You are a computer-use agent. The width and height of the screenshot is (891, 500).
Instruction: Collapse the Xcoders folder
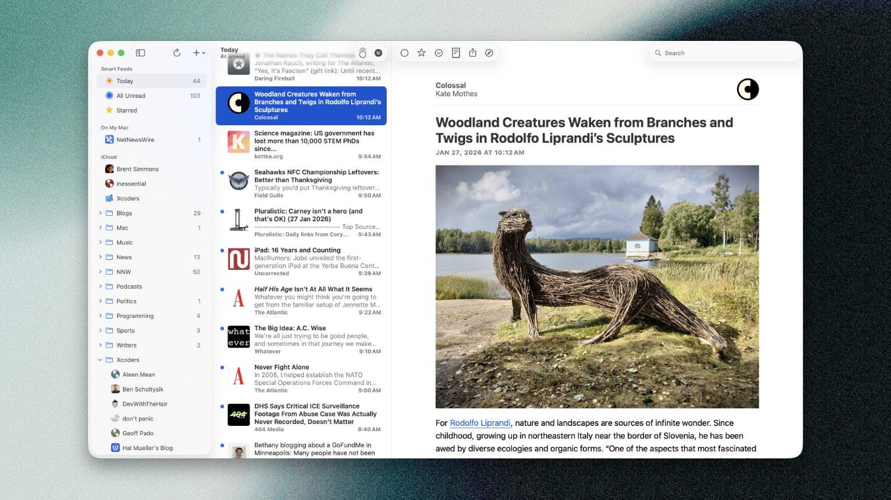pyautogui.click(x=100, y=360)
